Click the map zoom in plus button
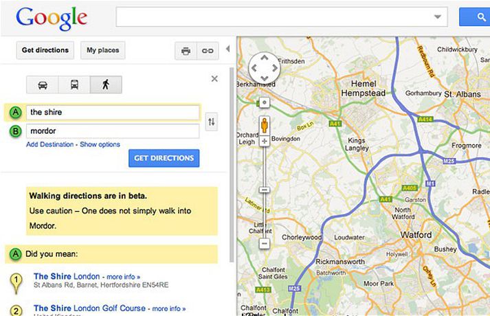490x316 pixels. [265, 141]
